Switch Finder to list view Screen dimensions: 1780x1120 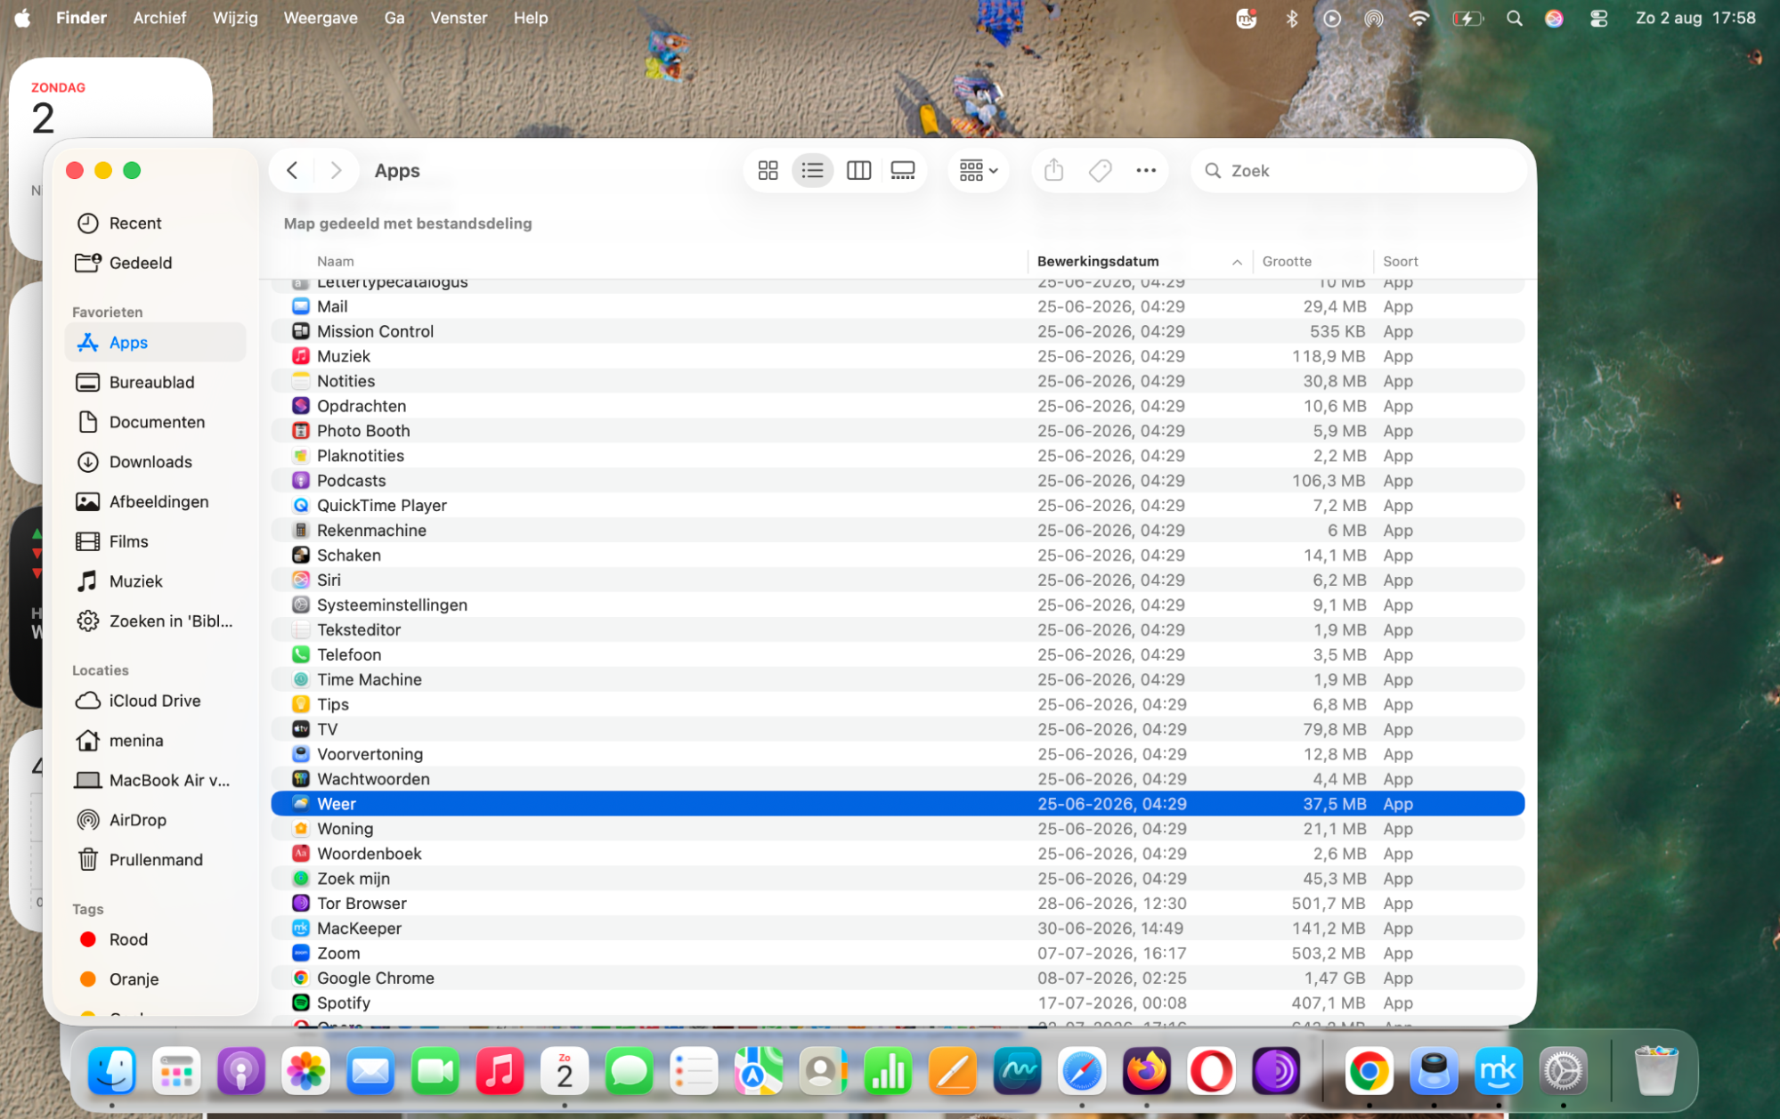812,170
